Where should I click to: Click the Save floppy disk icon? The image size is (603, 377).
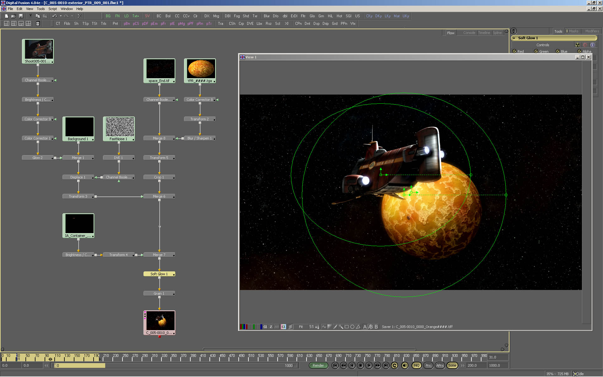(21, 16)
